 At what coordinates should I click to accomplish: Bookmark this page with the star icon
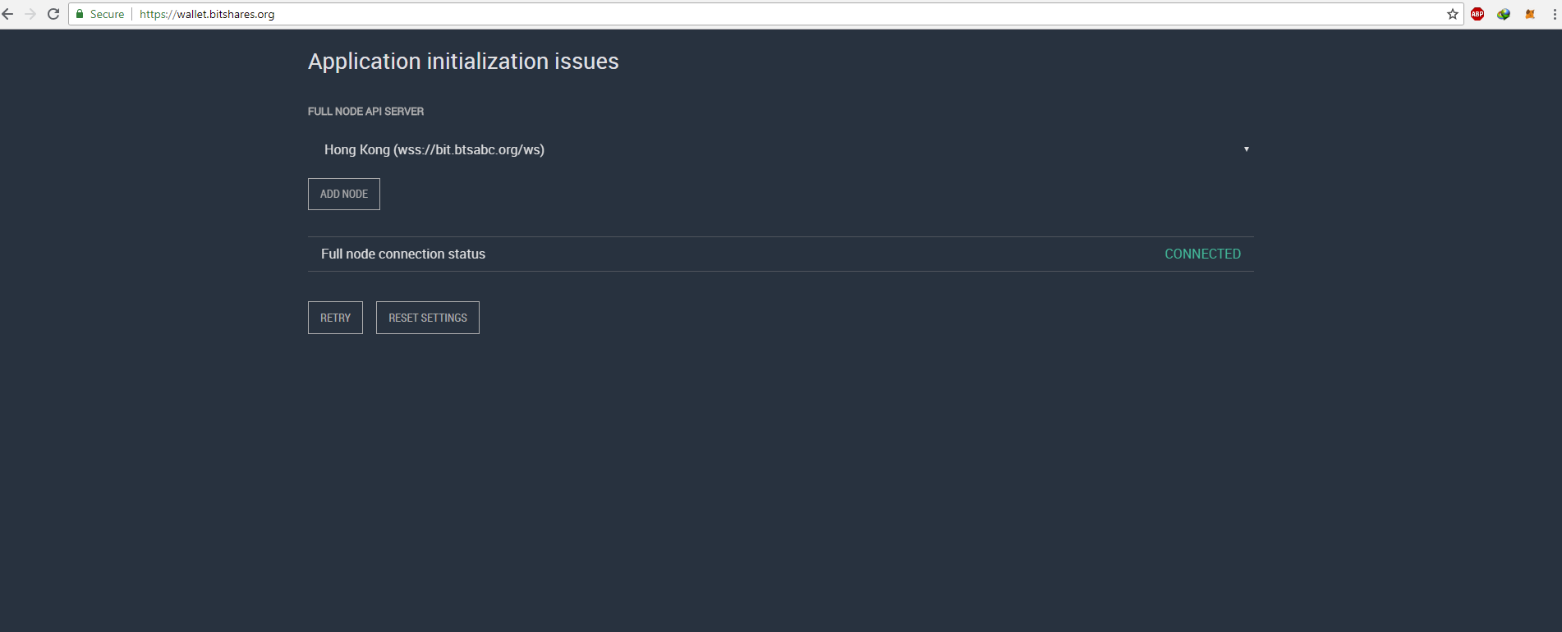coord(1453,14)
